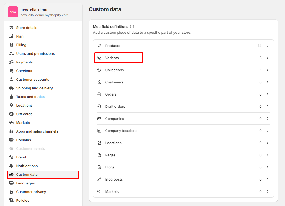
Task: Click the info icon beside Metafield definitions
Action: click(x=132, y=26)
